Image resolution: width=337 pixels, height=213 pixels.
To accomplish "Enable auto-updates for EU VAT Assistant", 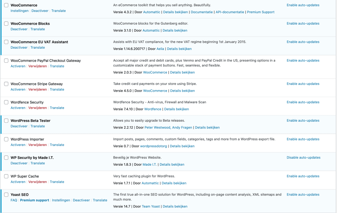I will pos(303,42).
